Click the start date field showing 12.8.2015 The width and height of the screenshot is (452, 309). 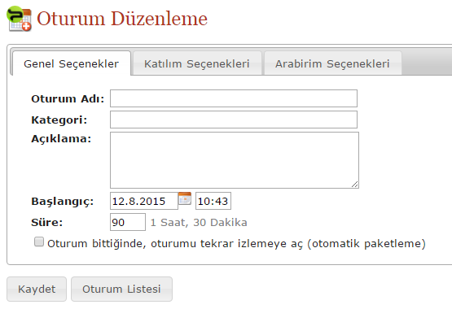[144, 201]
